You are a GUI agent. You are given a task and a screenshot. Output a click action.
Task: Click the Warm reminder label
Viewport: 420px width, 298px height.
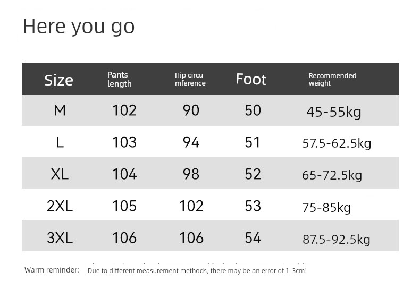[52, 270]
